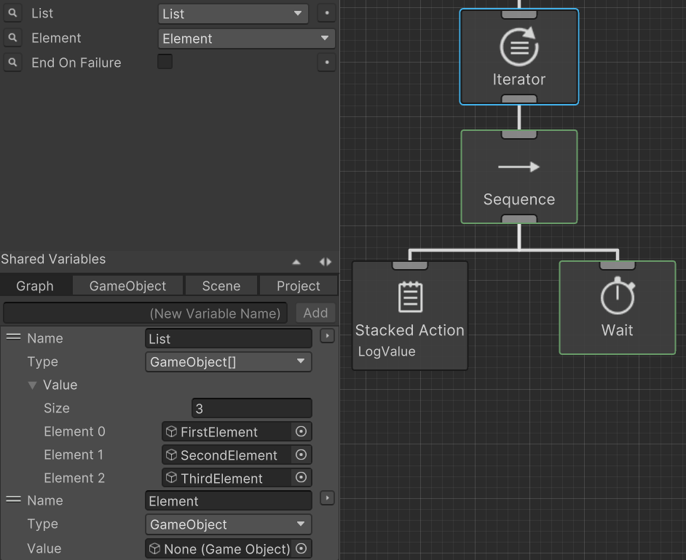Open object picker for ThirdElement
The height and width of the screenshot is (560, 686).
(301, 478)
